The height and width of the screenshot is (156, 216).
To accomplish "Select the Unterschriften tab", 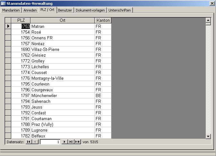I will coord(119,10).
